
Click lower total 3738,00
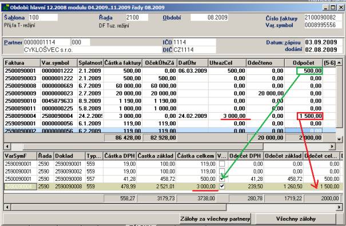tap(196, 198)
